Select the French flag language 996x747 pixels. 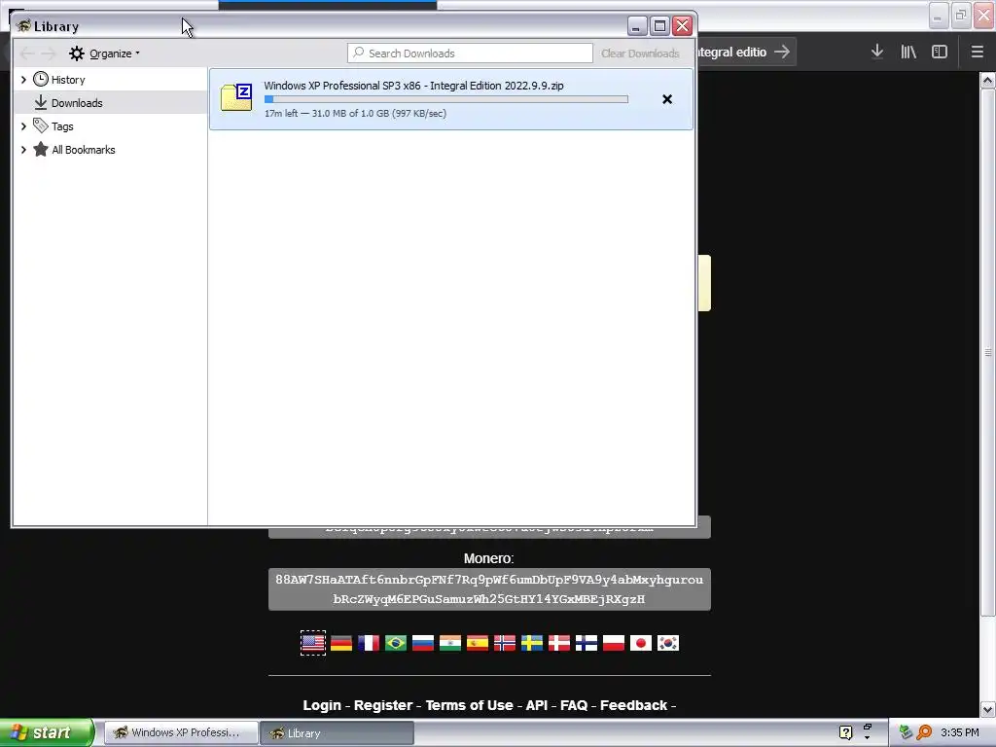pos(369,643)
